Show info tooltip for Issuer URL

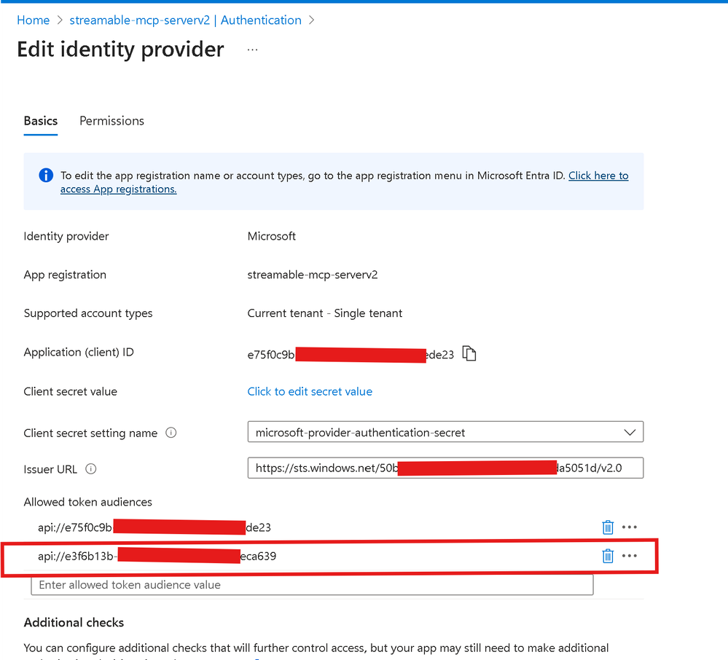click(x=91, y=469)
